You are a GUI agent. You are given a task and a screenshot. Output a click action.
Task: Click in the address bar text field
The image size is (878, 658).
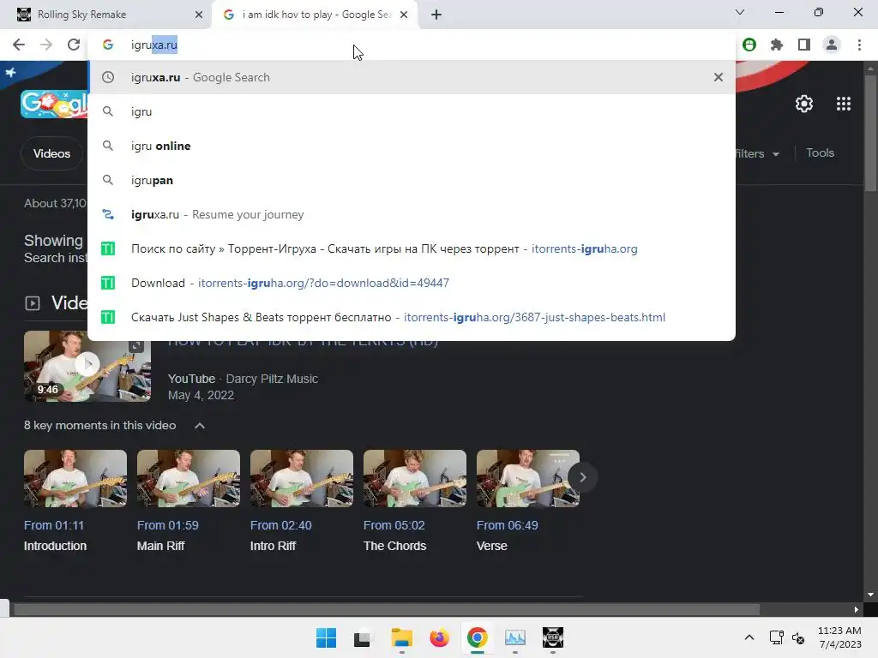(412, 45)
